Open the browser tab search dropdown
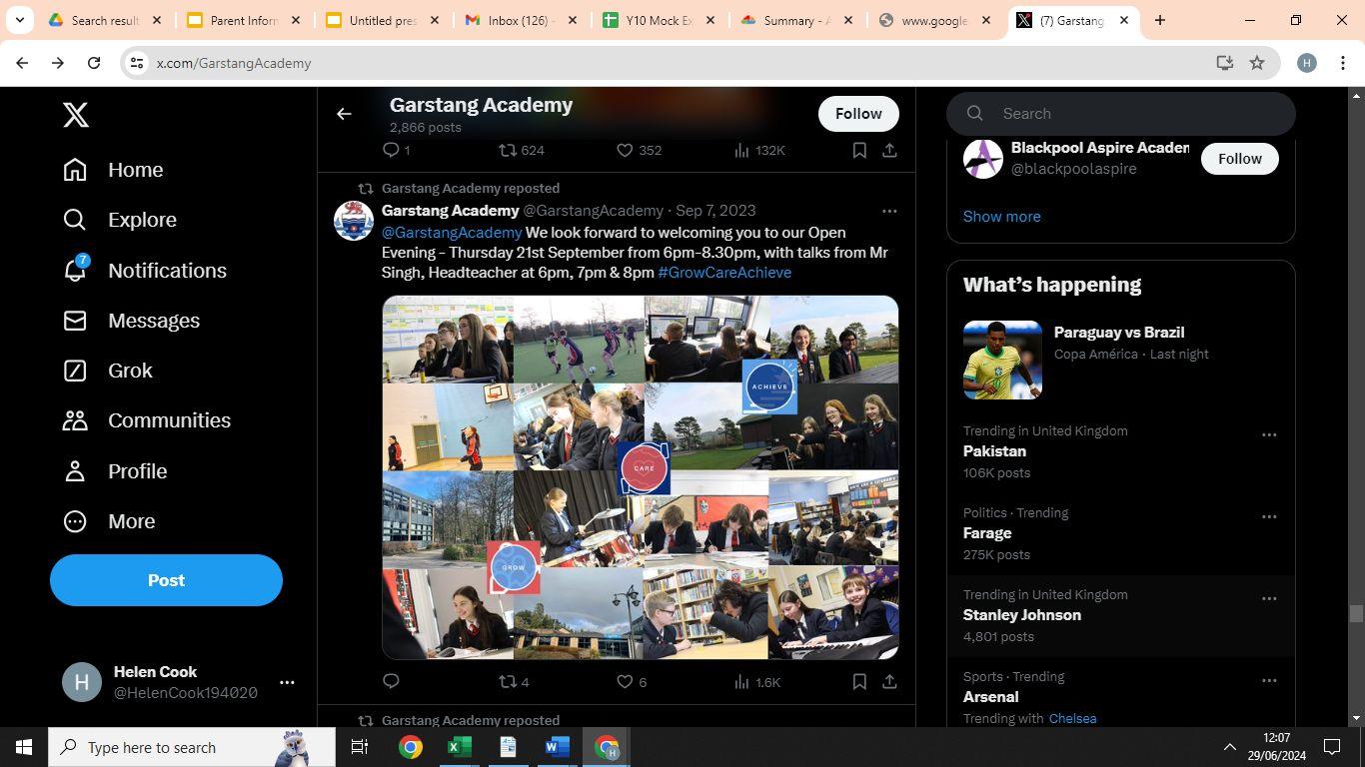Image resolution: width=1365 pixels, height=767 pixels. coord(19,20)
